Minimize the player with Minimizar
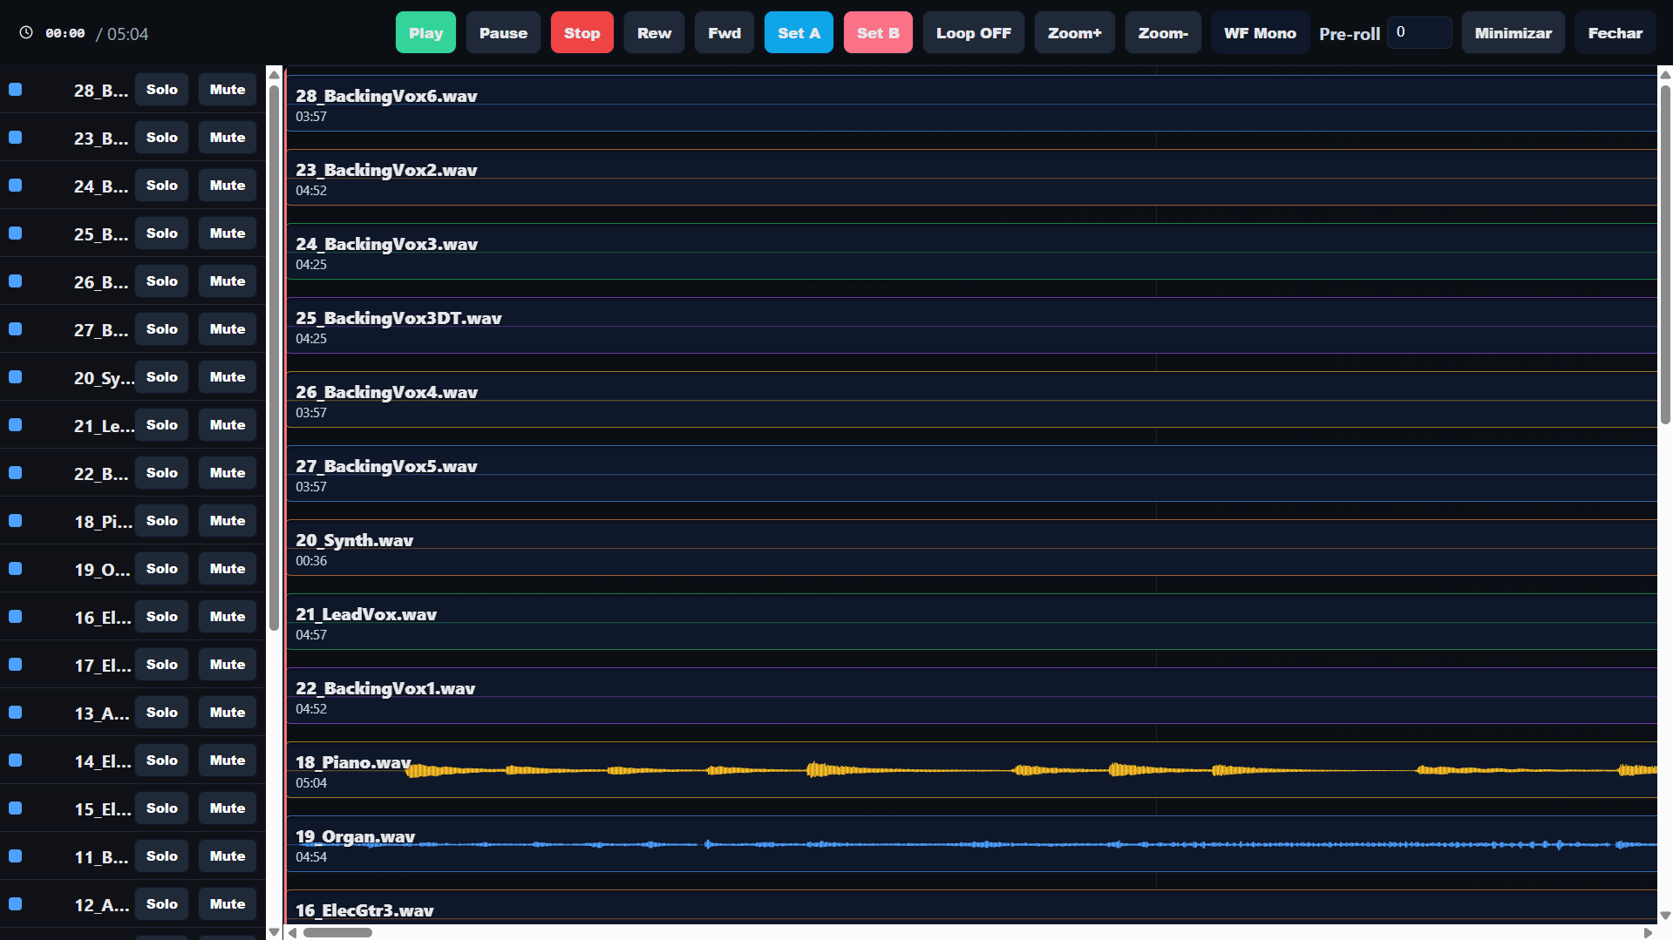 tap(1513, 33)
